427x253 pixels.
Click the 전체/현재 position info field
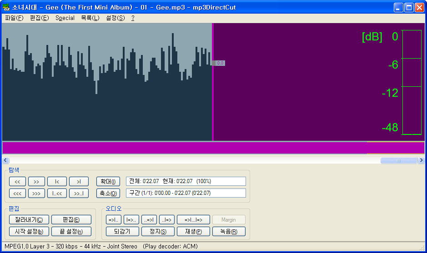pos(186,181)
